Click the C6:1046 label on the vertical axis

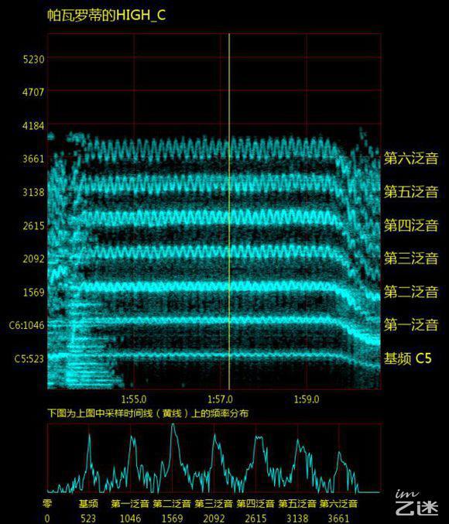click(27, 325)
